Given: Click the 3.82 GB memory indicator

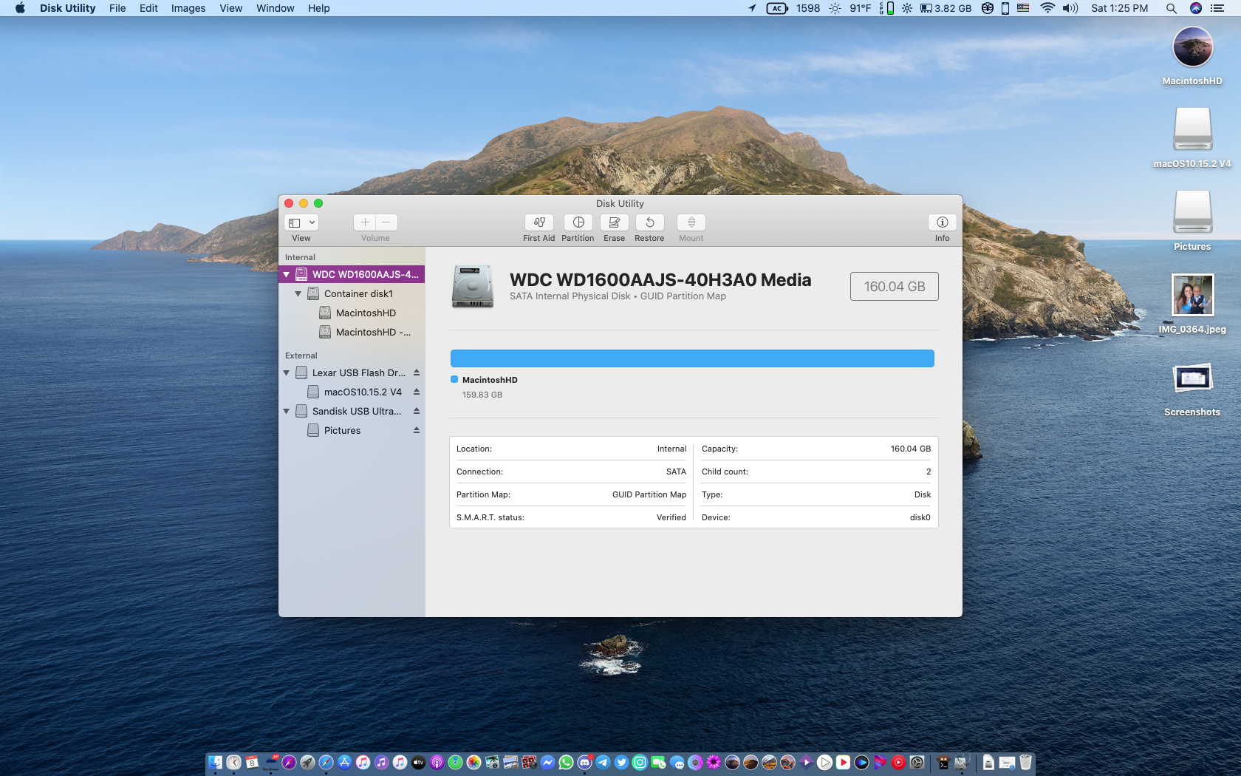Looking at the screenshot, I should point(946,8).
